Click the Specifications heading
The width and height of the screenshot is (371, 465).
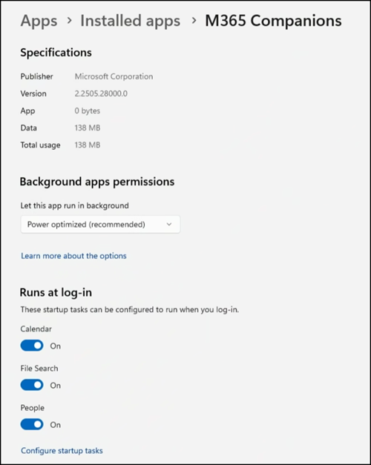pos(56,53)
